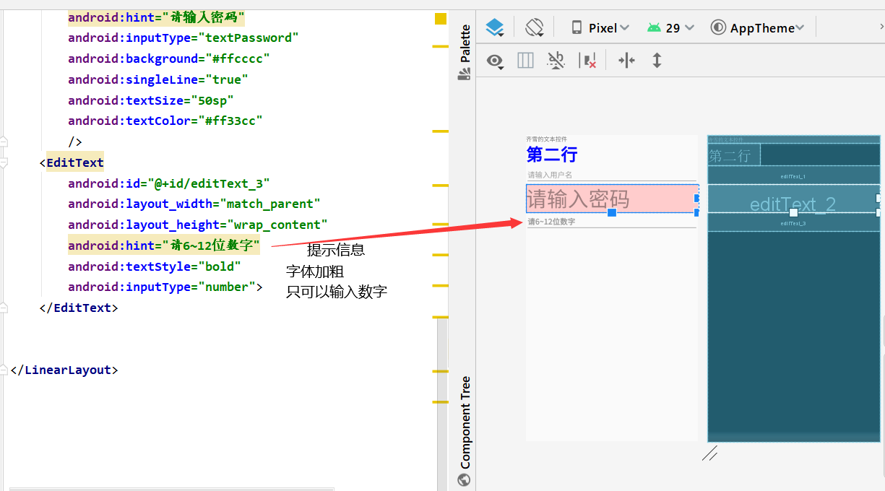Open the orientation for preview menu
The height and width of the screenshot is (491, 885).
point(535,27)
